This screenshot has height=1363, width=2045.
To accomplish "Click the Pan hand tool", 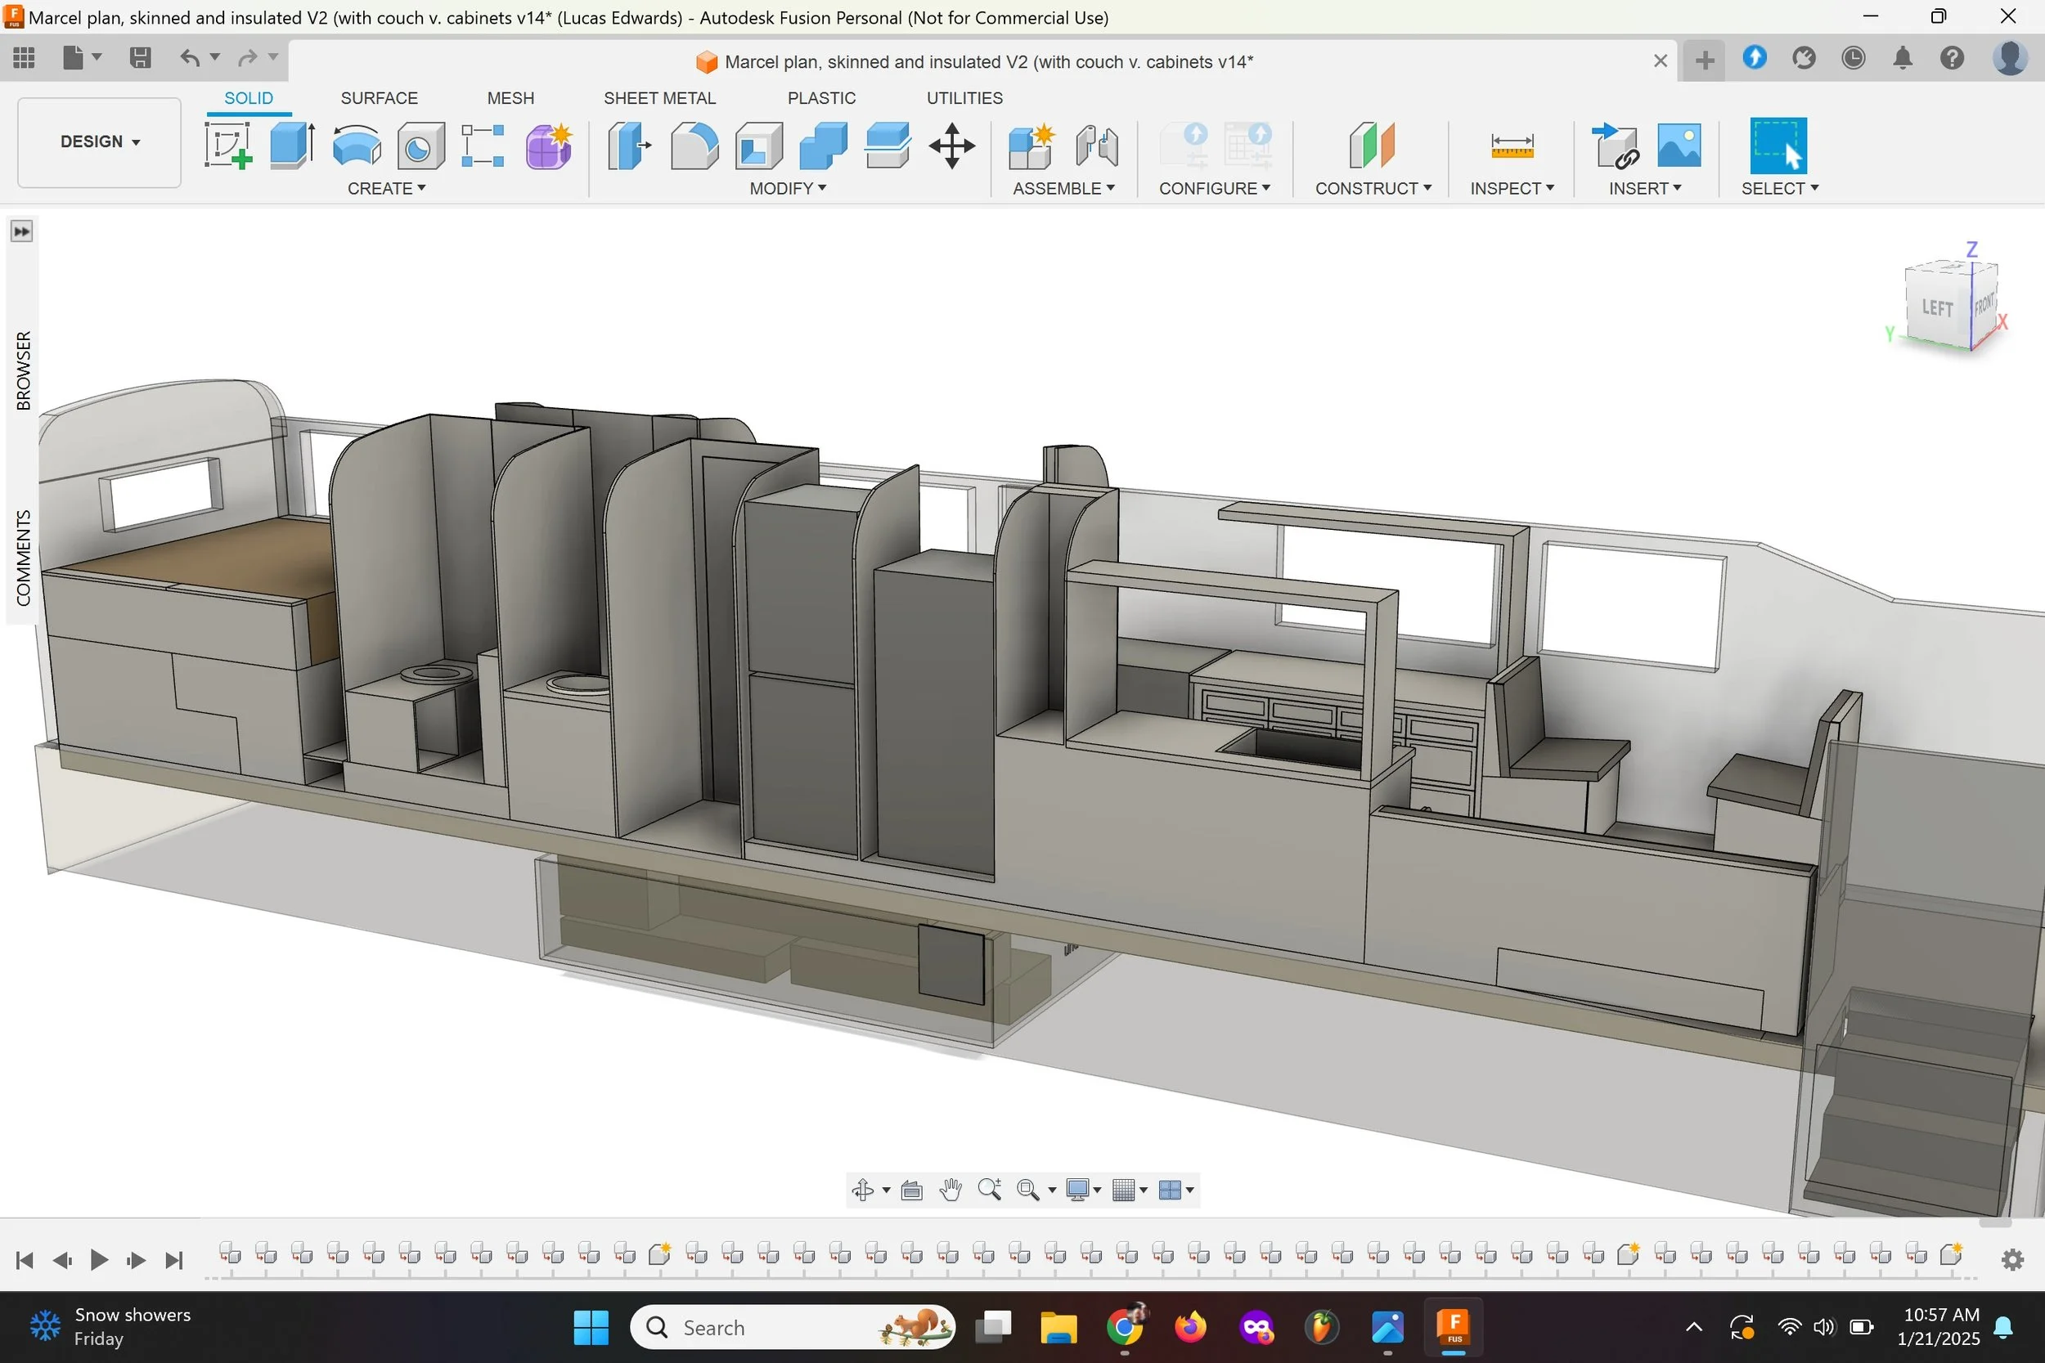I will [951, 1189].
